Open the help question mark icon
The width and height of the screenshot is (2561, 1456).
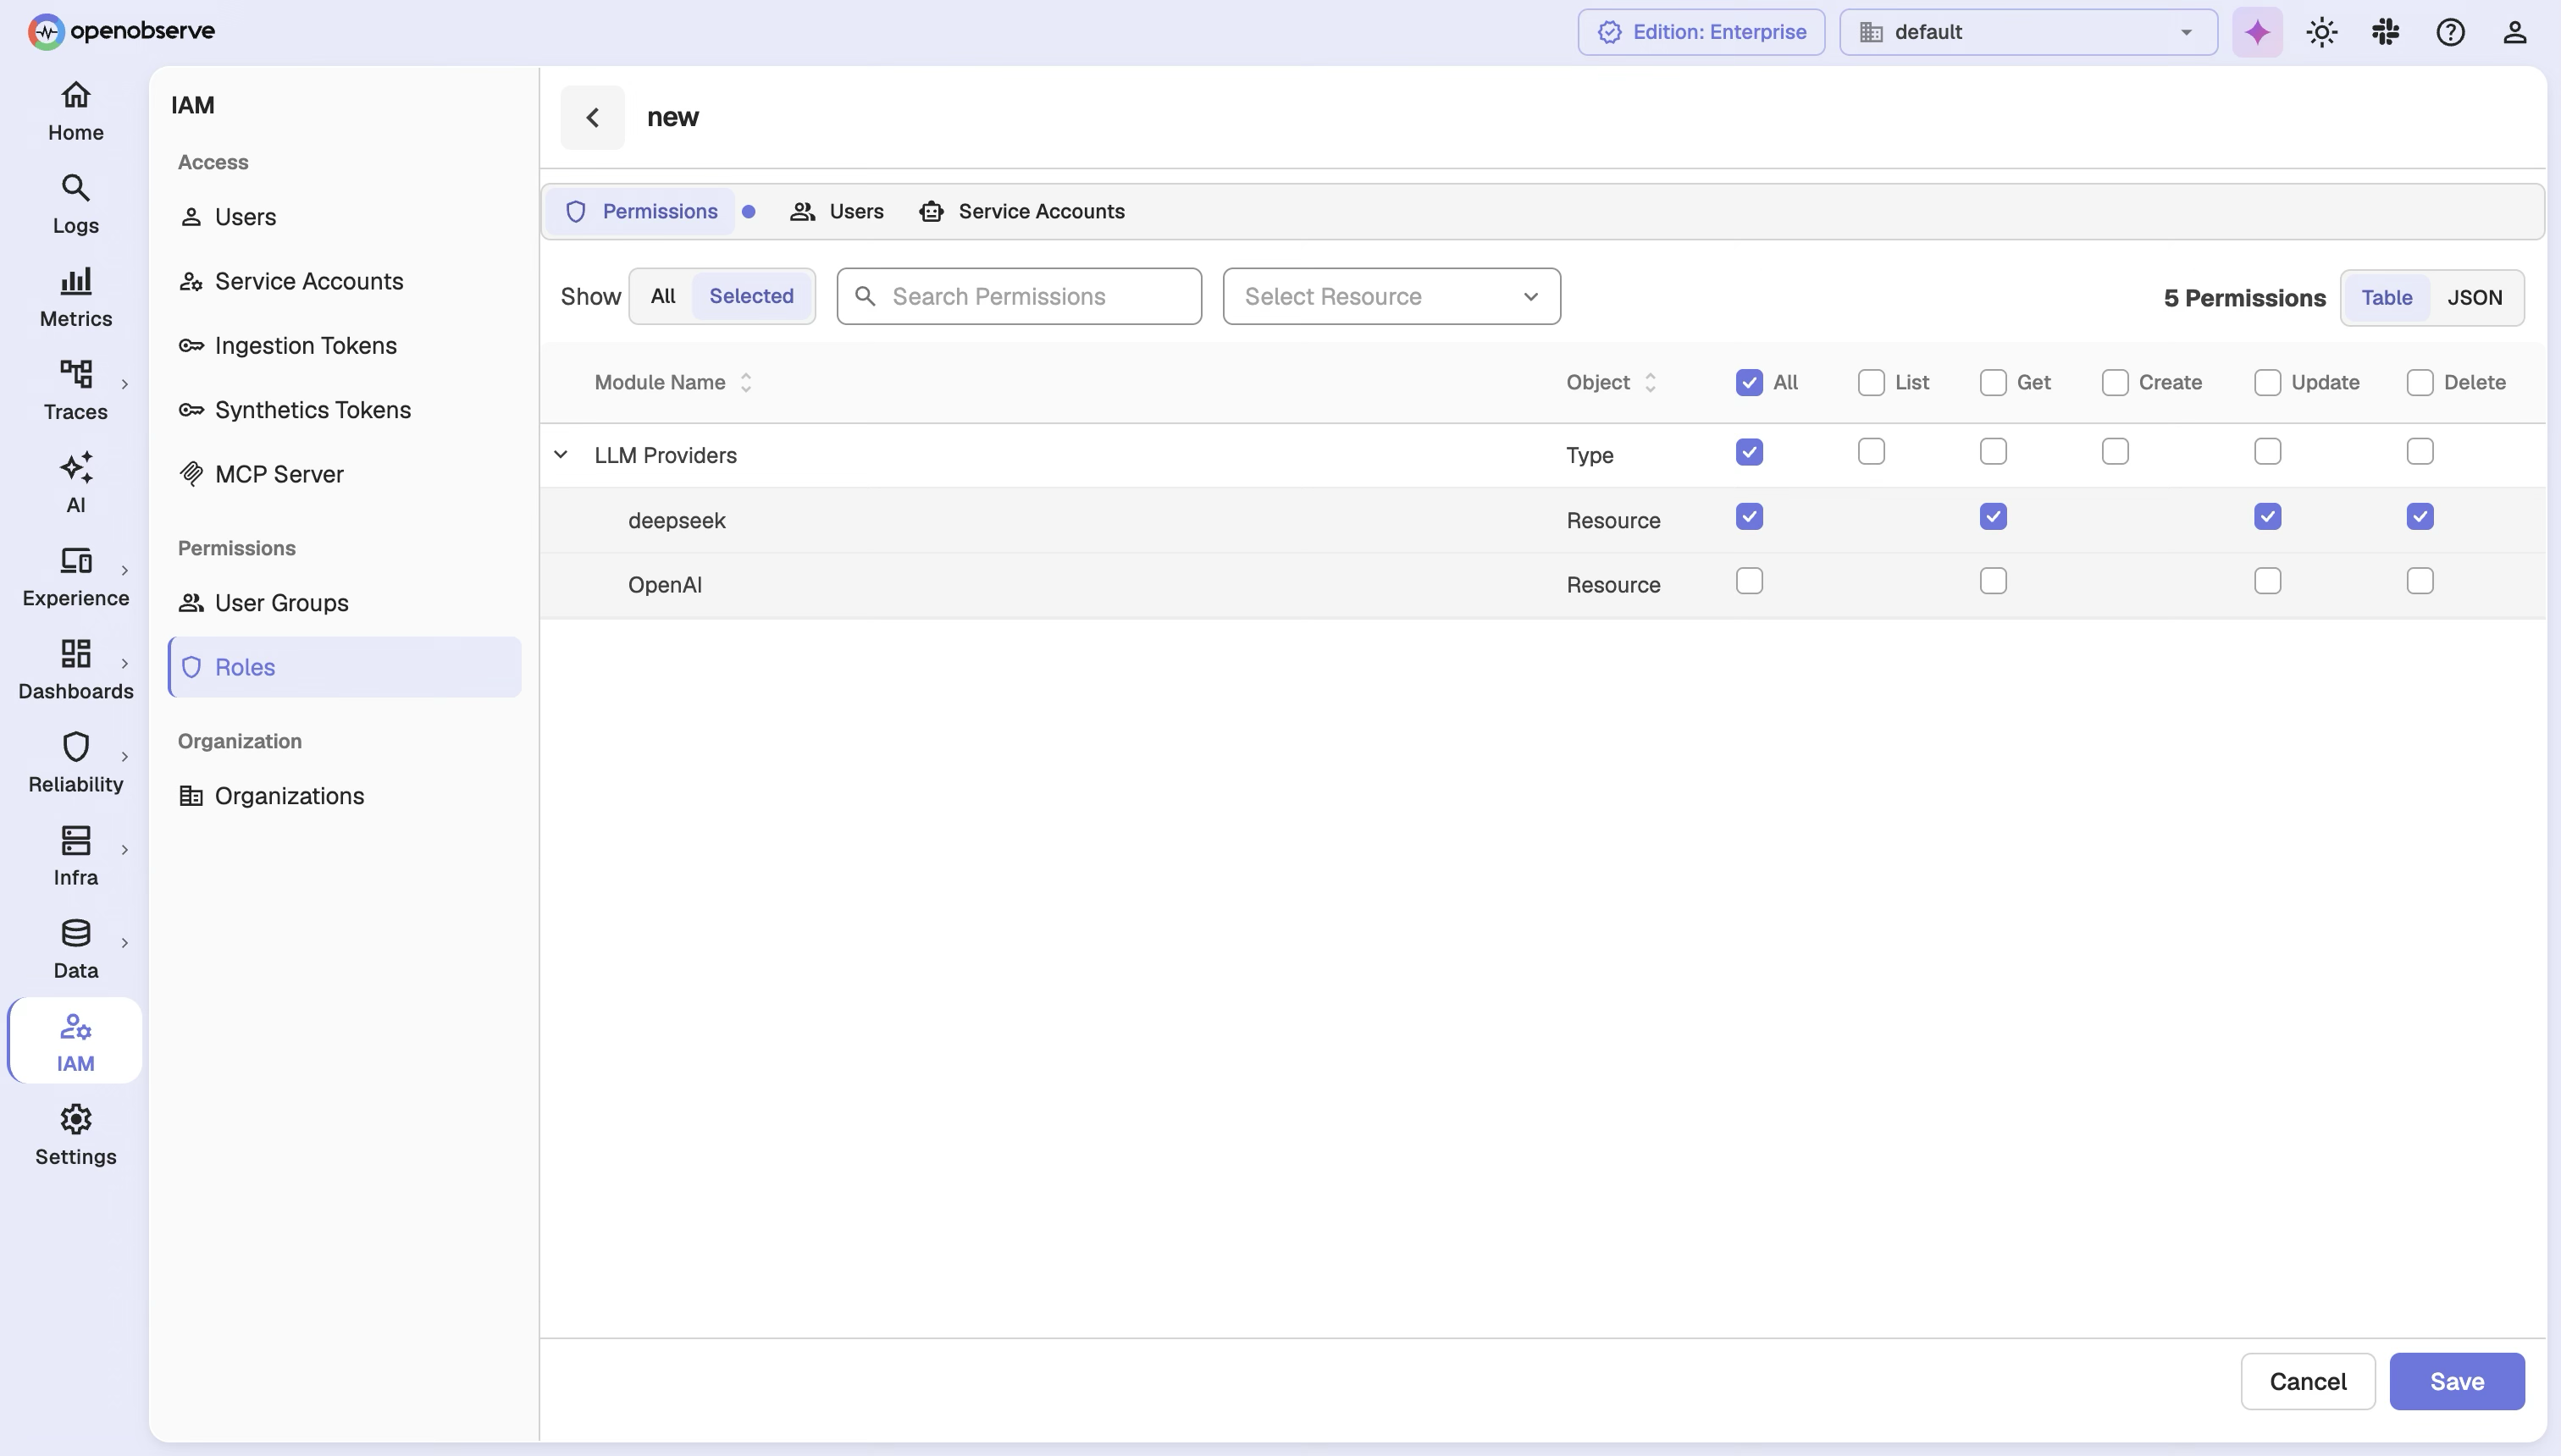click(2450, 32)
